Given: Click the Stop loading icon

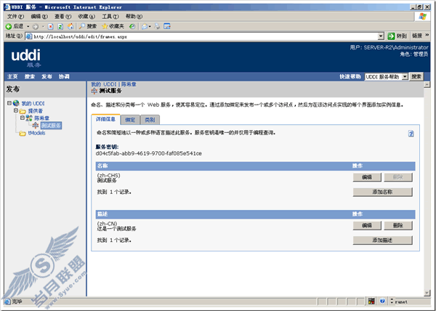Looking at the screenshot, I should click(51, 27).
